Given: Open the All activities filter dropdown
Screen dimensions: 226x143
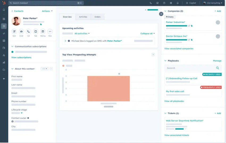Looking at the screenshot, I should tap(82, 33).
